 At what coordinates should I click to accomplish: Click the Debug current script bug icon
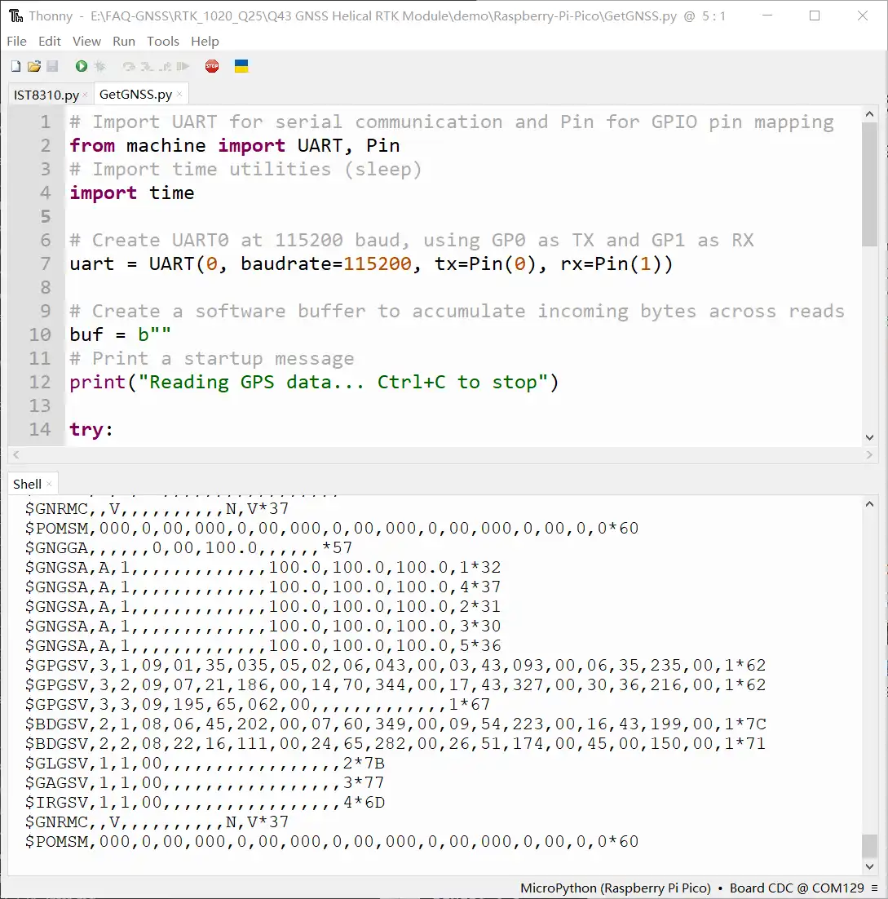coord(99,66)
